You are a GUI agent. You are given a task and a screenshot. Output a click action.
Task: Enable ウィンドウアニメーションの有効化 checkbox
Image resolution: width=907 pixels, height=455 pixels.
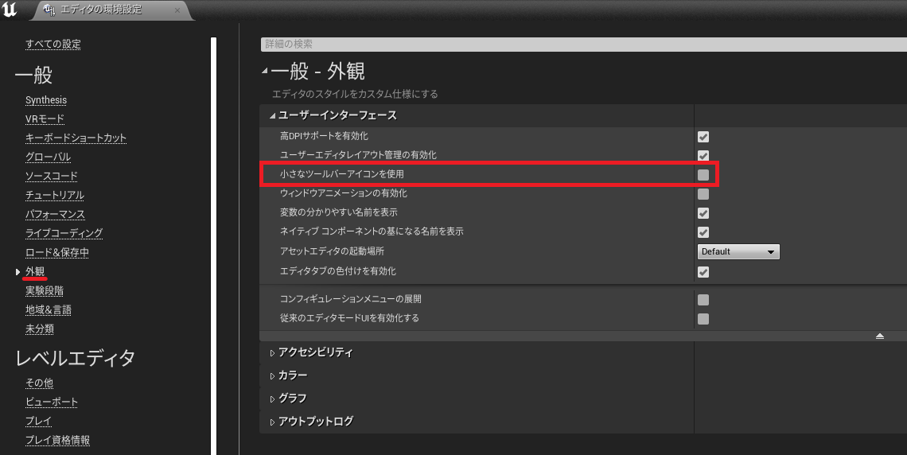coord(703,193)
